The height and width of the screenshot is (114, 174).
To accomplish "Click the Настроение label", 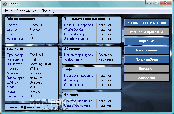I will [x=16, y=39].
